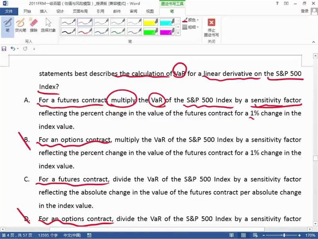Undo the last ink stroke
The height and width of the screenshot is (239, 318).
[13, 49]
